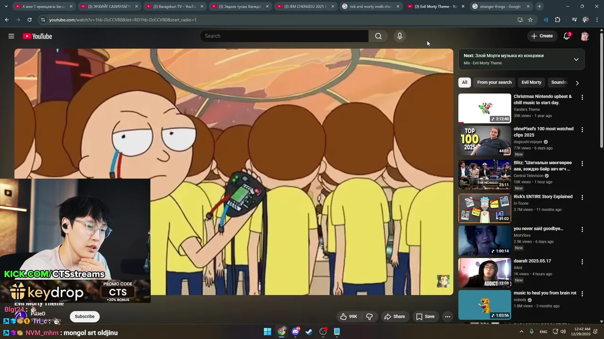Open Steam from the taskbar
The height and width of the screenshot is (339, 604).
(x=309, y=331)
